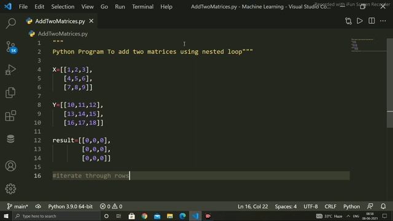The height and width of the screenshot is (221, 393).
Task: Select the VS Code taskbar icon
Action: 195,216
